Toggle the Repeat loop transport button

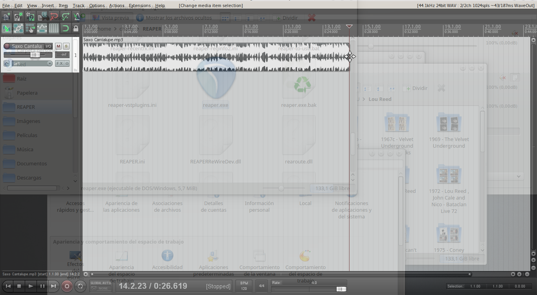tap(80, 286)
